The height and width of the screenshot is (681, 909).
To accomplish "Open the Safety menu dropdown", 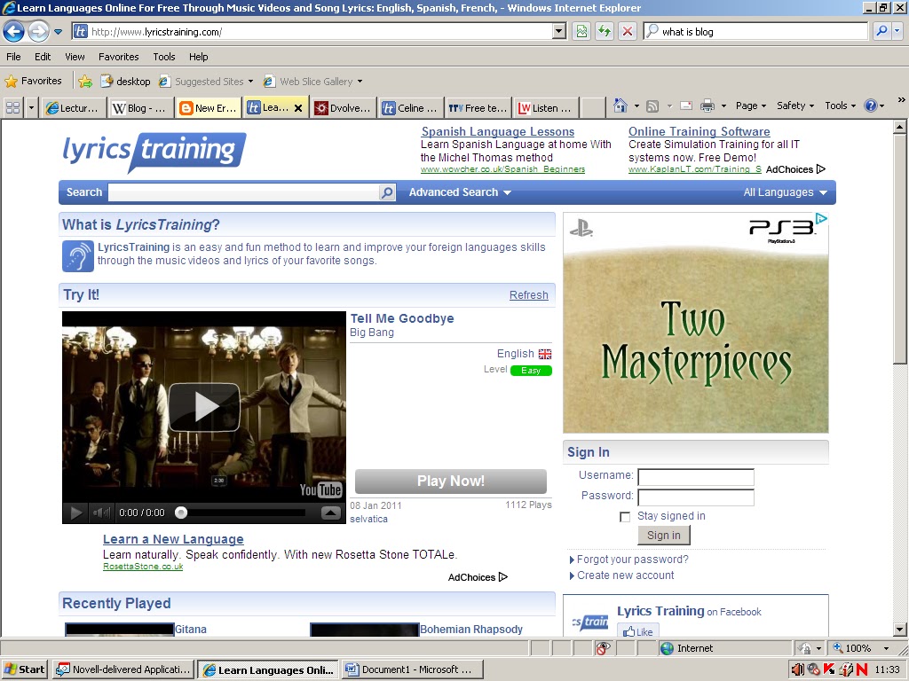I will click(x=795, y=106).
